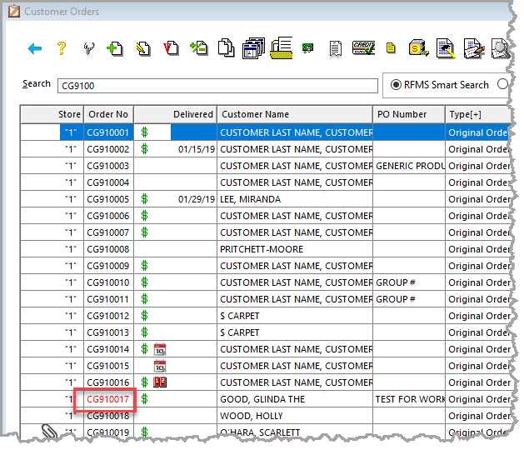The image size is (524, 450).
Task: Sort by the Customer Name column header
Action: coord(295,114)
